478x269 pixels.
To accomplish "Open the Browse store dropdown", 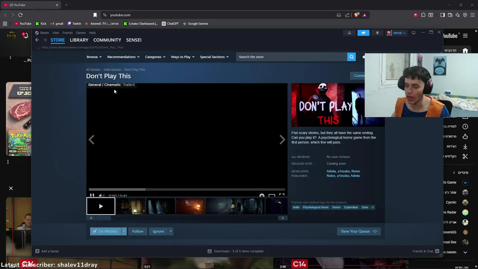I will 94,57.
